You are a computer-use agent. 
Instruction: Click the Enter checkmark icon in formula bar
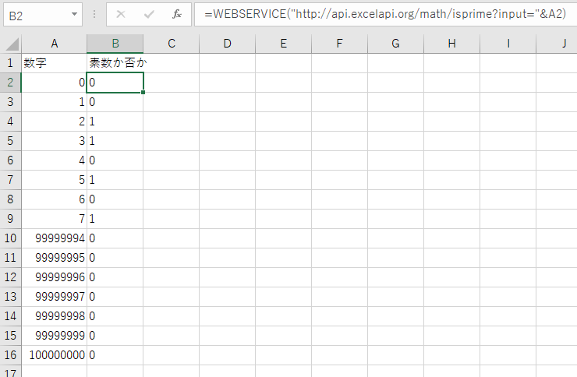[x=149, y=14]
